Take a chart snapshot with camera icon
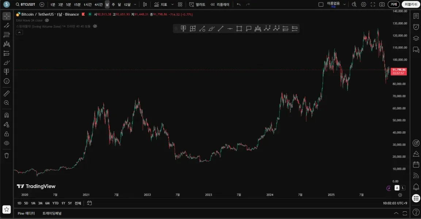 [382, 4]
